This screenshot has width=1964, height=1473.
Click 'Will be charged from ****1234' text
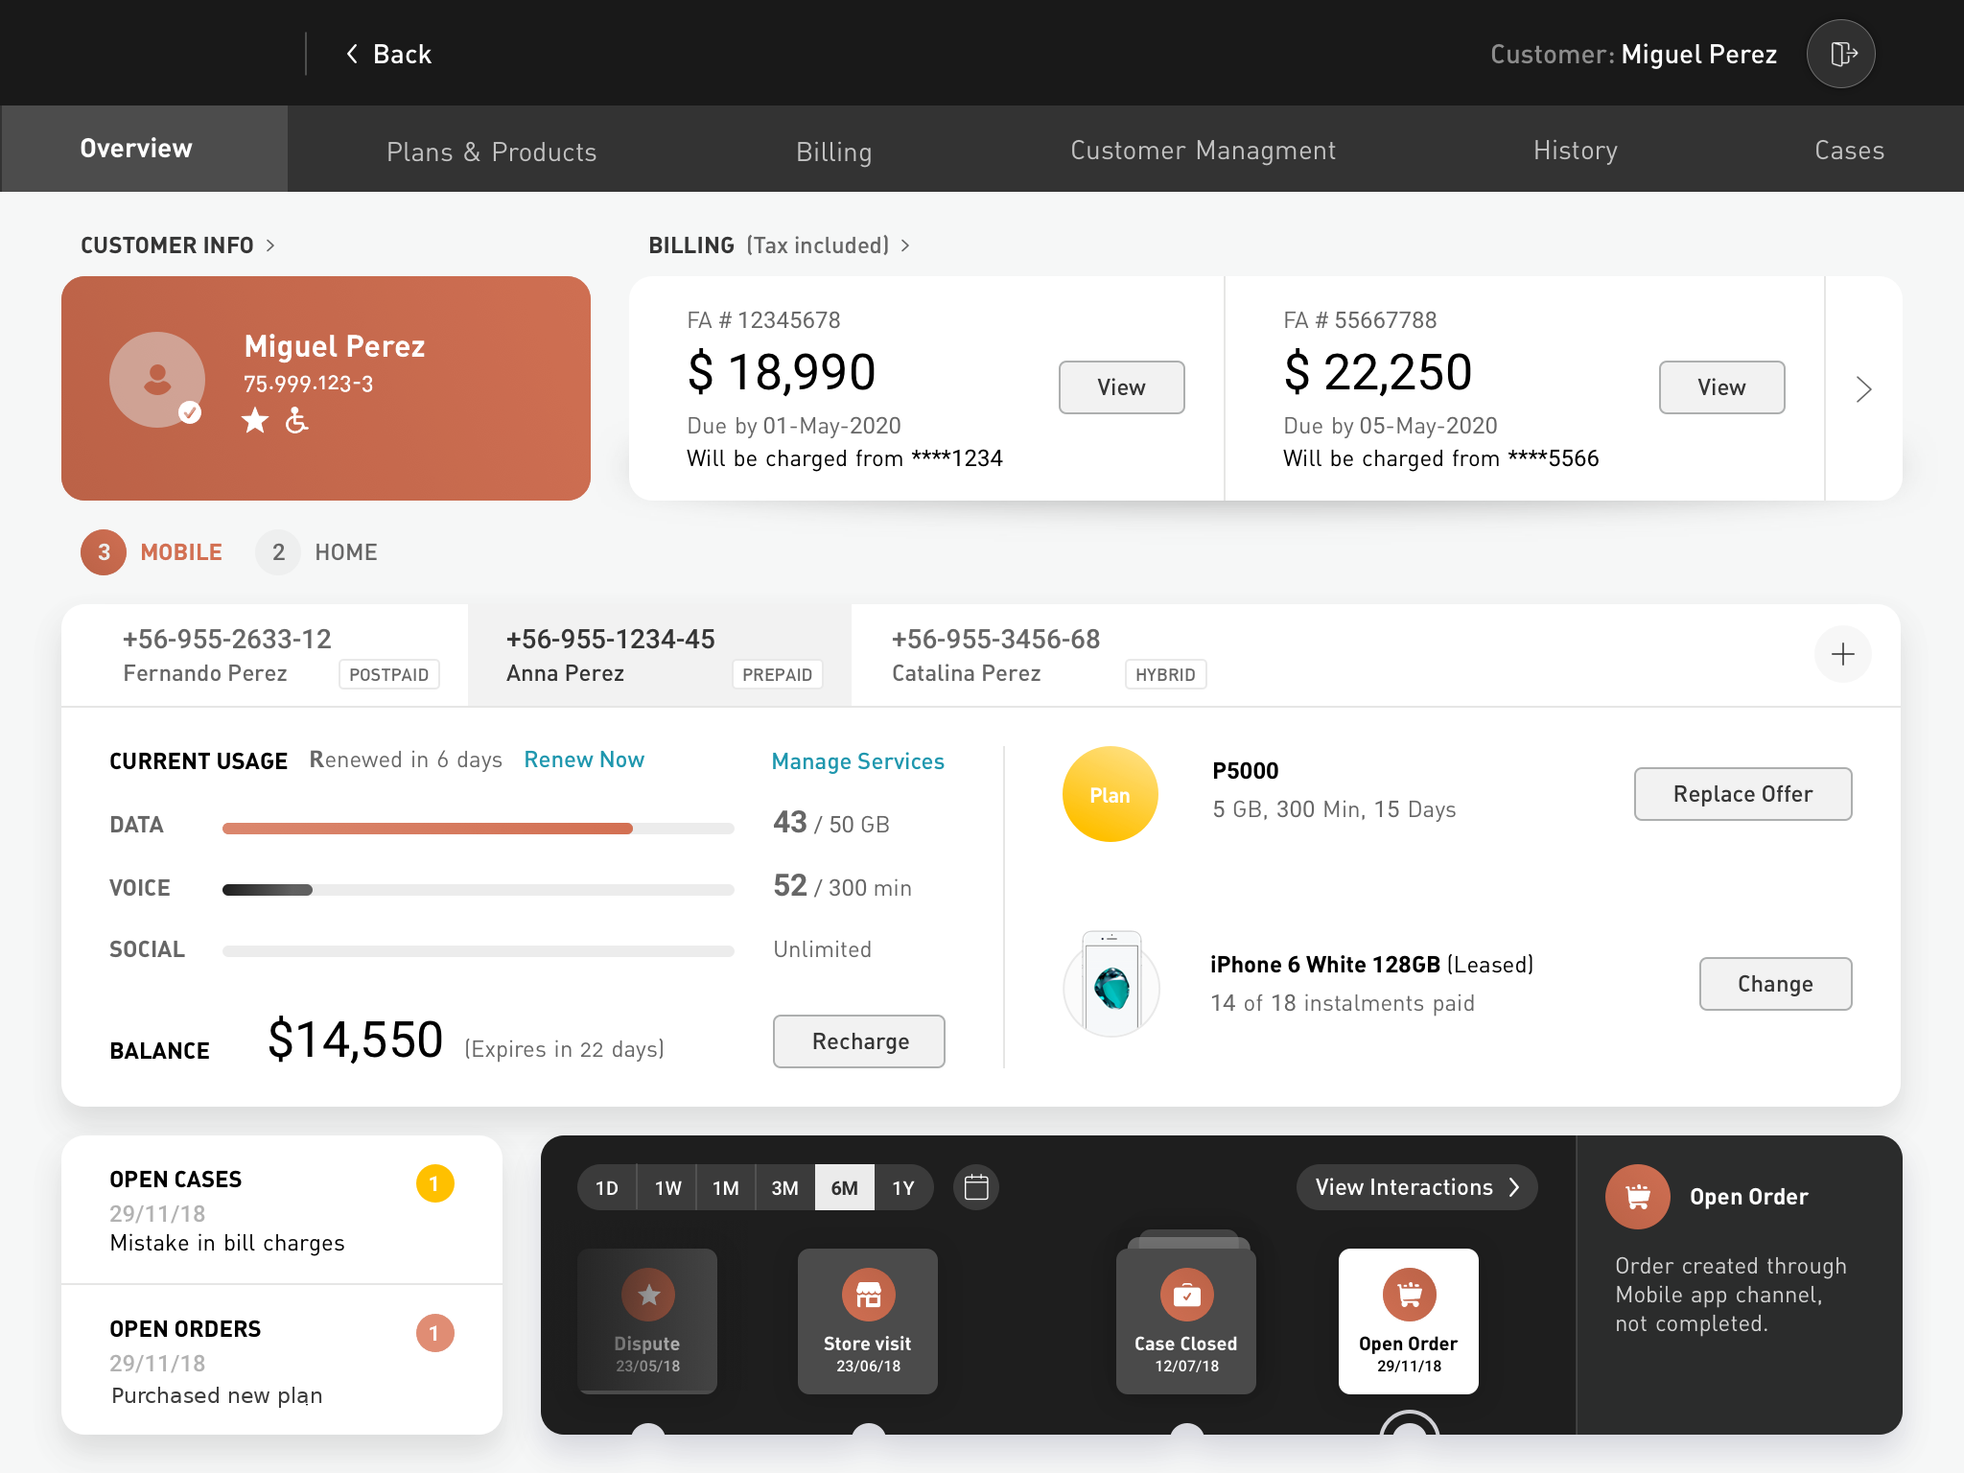(x=844, y=458)
